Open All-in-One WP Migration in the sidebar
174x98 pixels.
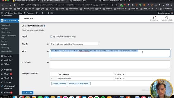pos(10,87)
